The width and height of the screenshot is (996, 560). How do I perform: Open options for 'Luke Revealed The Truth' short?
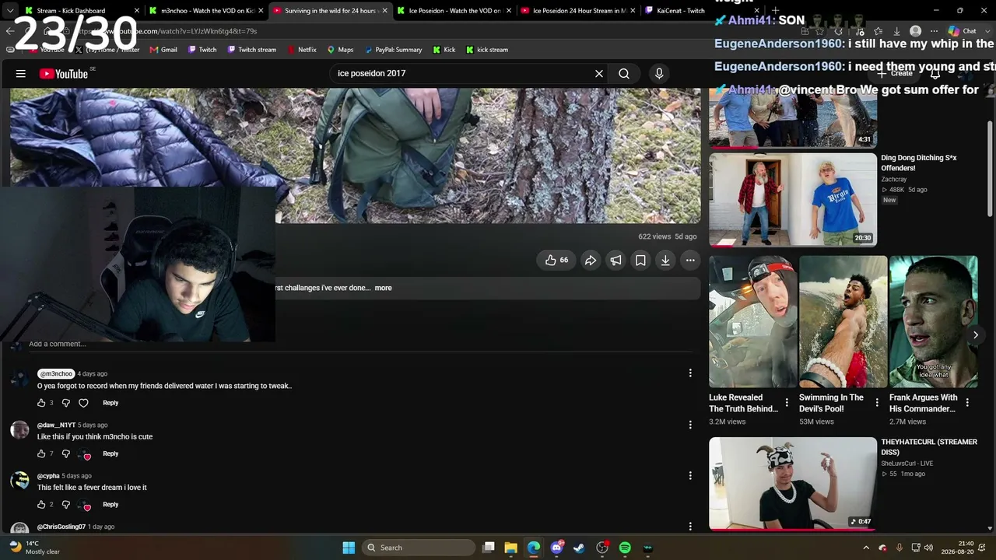pyautogui.click(x=787, y=403)
